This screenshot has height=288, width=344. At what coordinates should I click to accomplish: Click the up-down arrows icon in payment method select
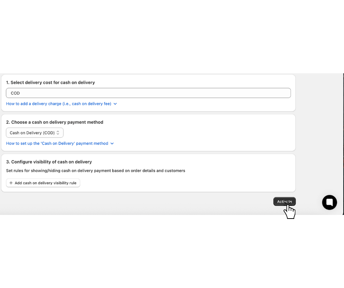pyautogui.click(x=58, y=133)
